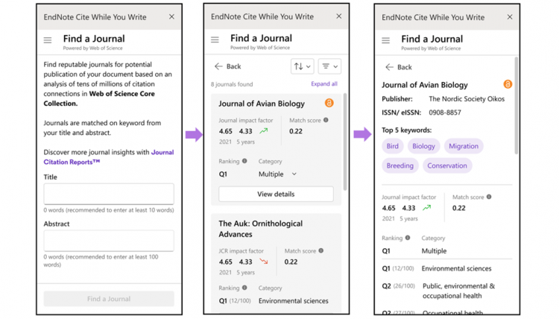Show Match score info for The Auk card
This screenshot has height=319, width=559.
(x=320, y=250)
